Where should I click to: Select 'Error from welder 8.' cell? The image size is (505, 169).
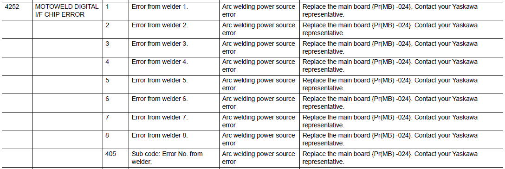pos(174,139)
